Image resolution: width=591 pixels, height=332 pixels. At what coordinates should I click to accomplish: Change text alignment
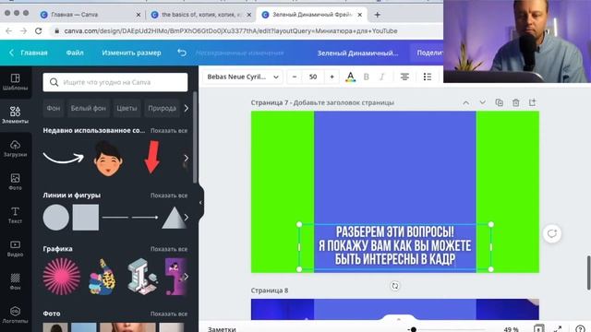click(x=404, y=77)
